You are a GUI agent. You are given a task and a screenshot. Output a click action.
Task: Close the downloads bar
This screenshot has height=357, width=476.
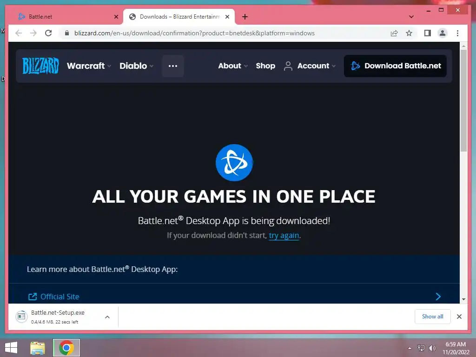point(459,317)
